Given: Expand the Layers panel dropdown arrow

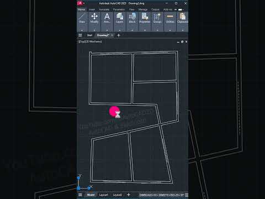Looking at the screenshot, I should click(x=120, y=30).
